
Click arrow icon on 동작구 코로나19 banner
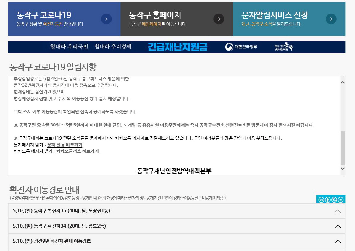point(106,19)
